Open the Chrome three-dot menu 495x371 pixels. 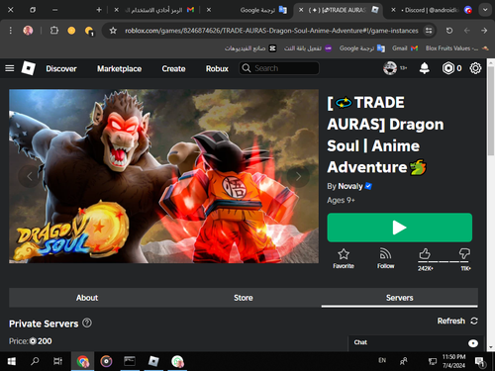pos(11,31)
